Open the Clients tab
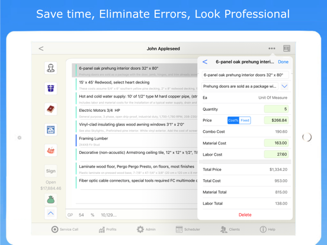This screenshot has width=327, height=245. tap(230, 230)
